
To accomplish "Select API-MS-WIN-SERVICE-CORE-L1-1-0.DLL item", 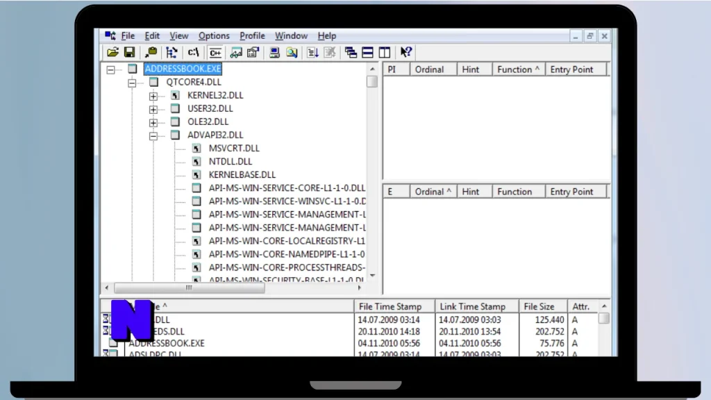I will tap(287, 187).
